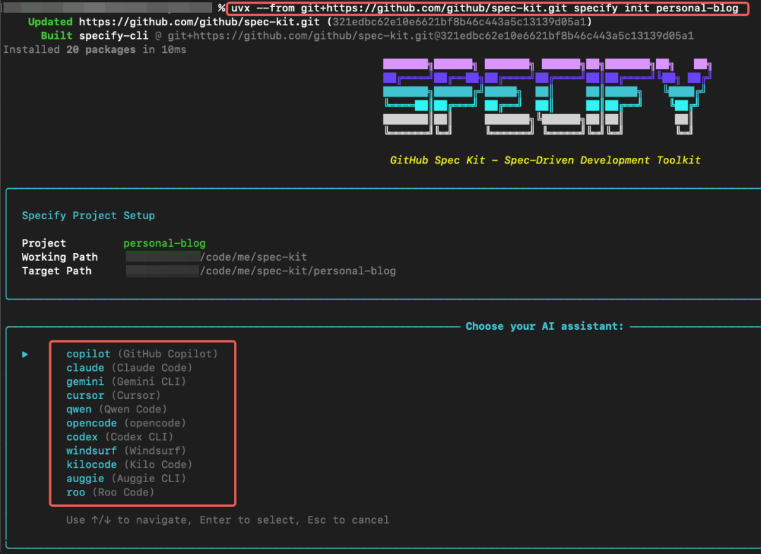Click the Updated spec-kit.git URL line
Viewport: 761px width, 554px height.
point(310,22)
